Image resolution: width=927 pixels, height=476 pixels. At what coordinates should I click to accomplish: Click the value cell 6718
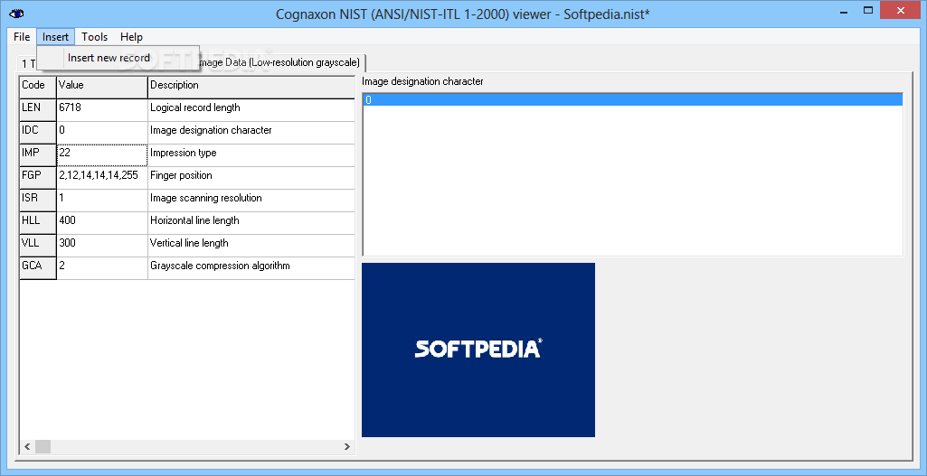click(102, 110)
